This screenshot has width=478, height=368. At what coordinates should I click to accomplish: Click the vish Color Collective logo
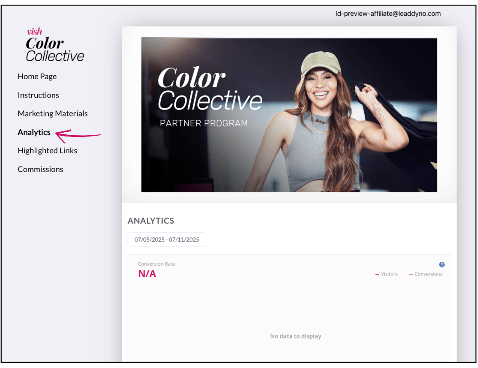[x=55, y=45]
